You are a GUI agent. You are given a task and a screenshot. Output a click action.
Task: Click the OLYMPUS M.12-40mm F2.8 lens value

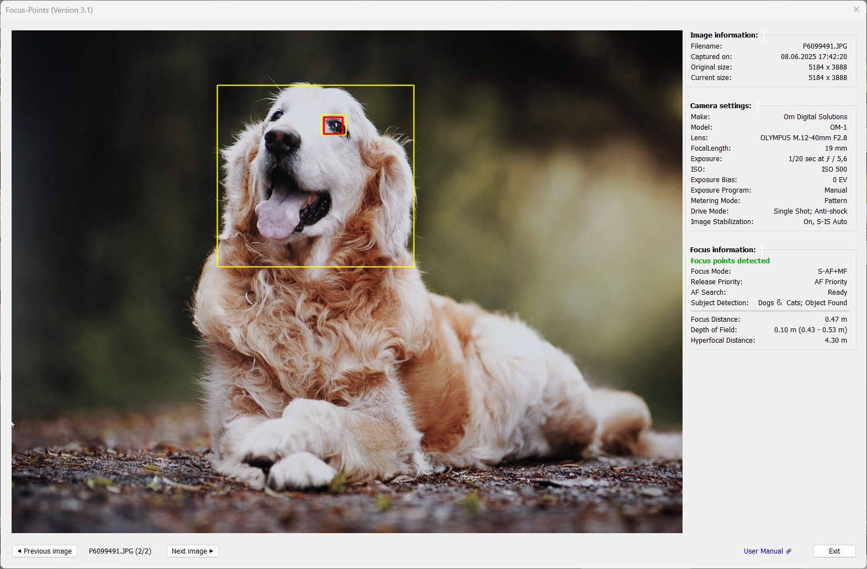click(x=803, y=137)
